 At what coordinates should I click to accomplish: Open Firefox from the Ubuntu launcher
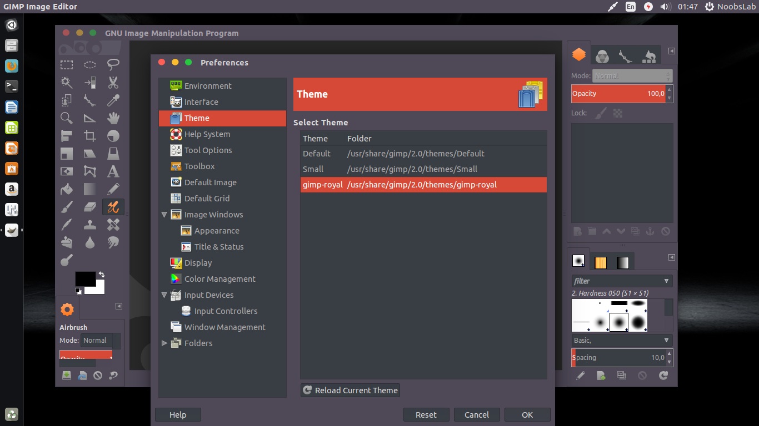12,66
